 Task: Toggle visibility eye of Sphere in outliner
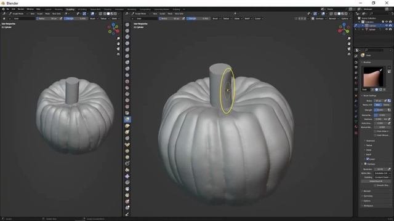[387, 29]
